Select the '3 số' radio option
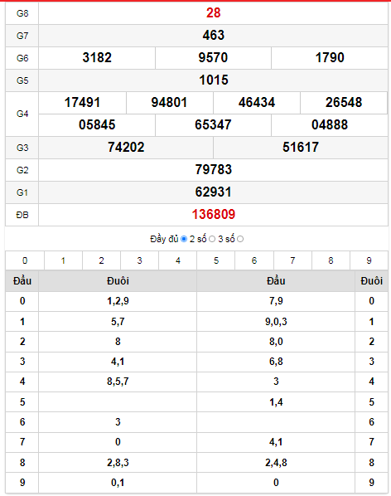Viewport: 391px width, 496px height. [240, 239]
